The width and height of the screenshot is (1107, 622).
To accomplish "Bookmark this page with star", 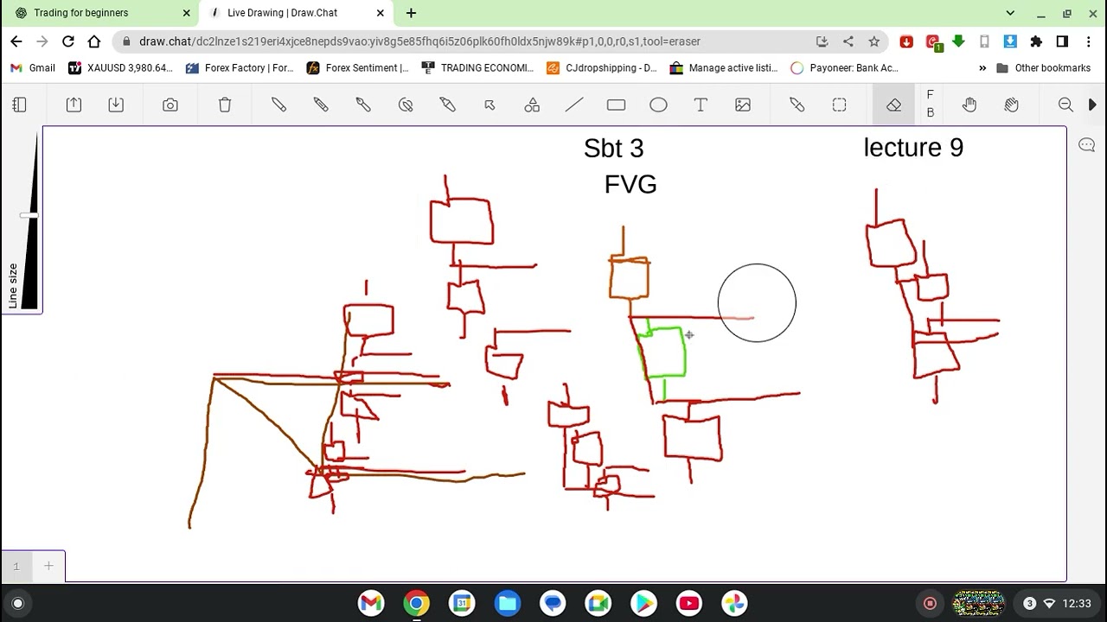I will [874, 41].
